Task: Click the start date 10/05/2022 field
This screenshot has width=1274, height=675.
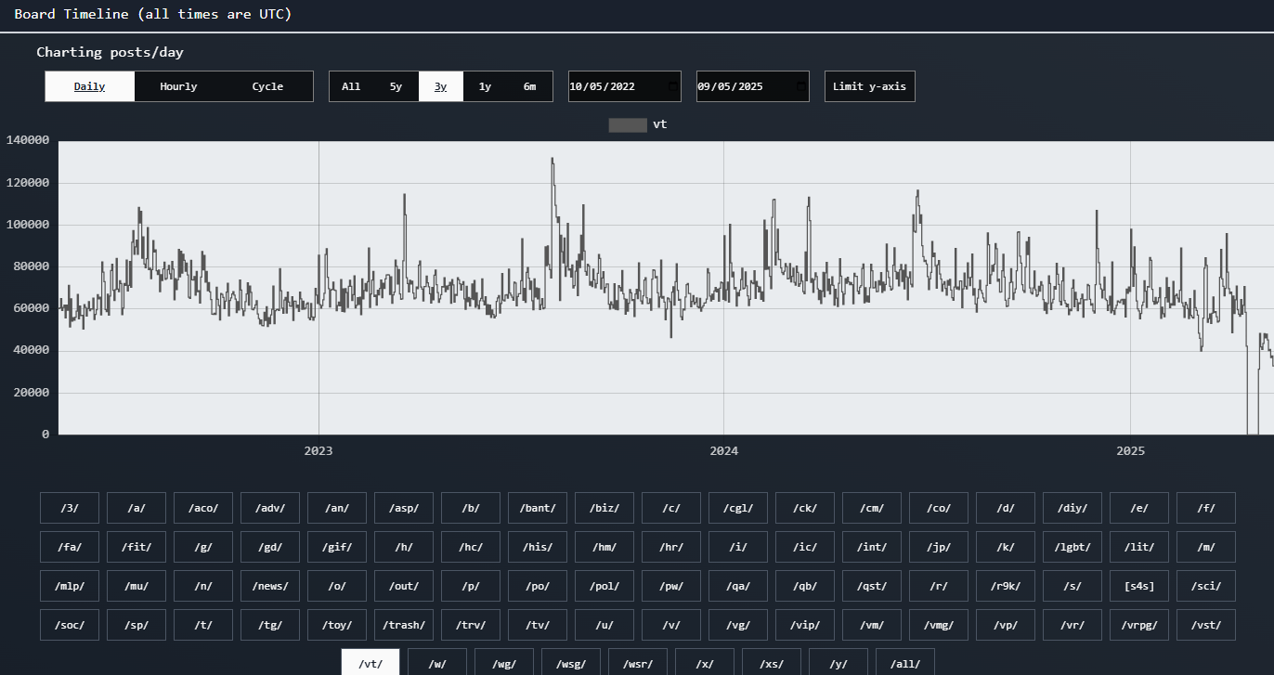Action: click(x=613, y=86)
